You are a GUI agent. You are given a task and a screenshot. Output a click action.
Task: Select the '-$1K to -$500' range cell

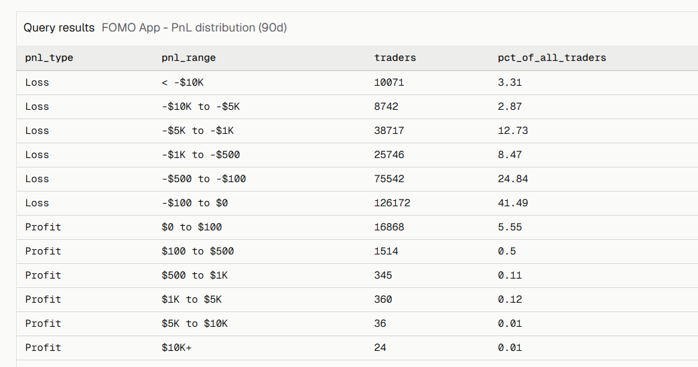201,154
